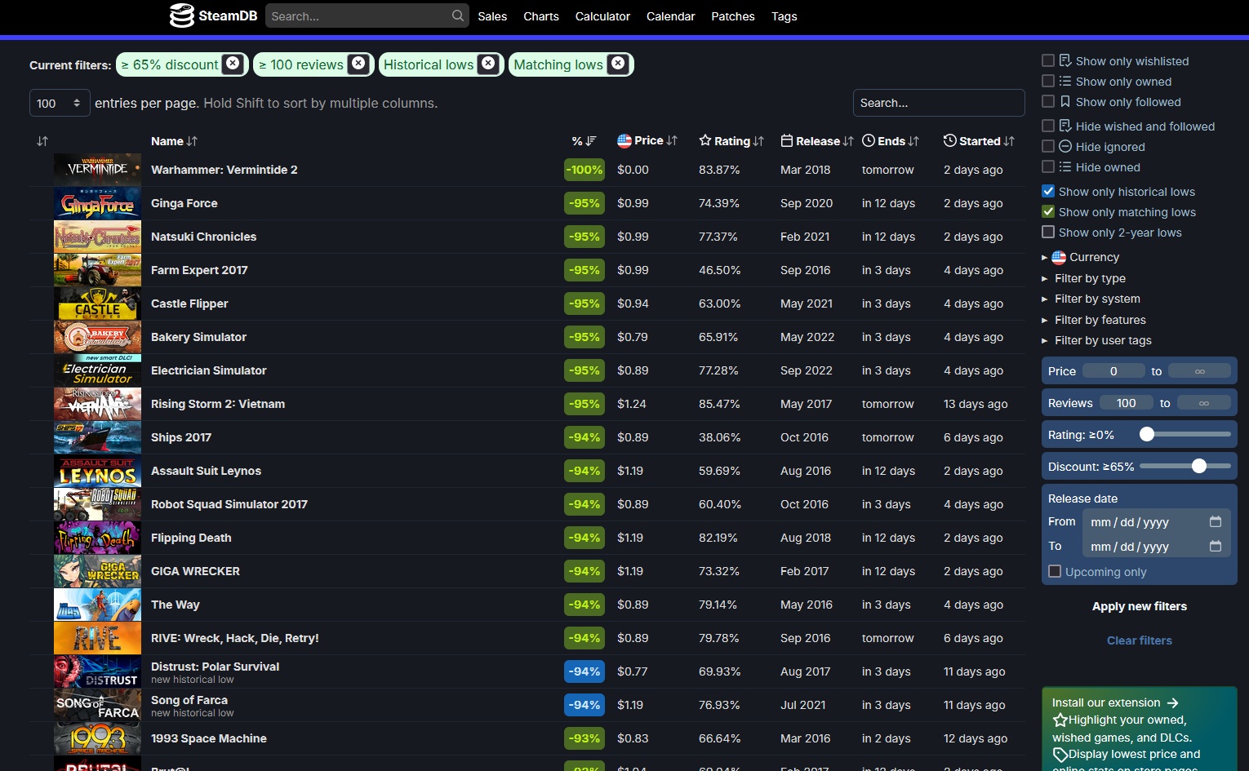Sort by discount percent column
This screenshot has height=771, width=1249.
tap(584, 141)
